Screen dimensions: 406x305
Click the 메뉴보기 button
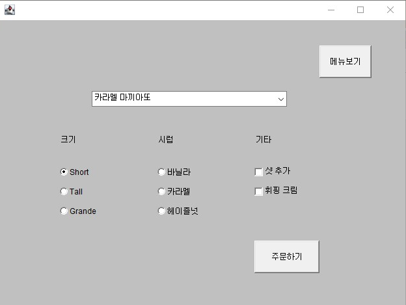click(x=345, y=62)
